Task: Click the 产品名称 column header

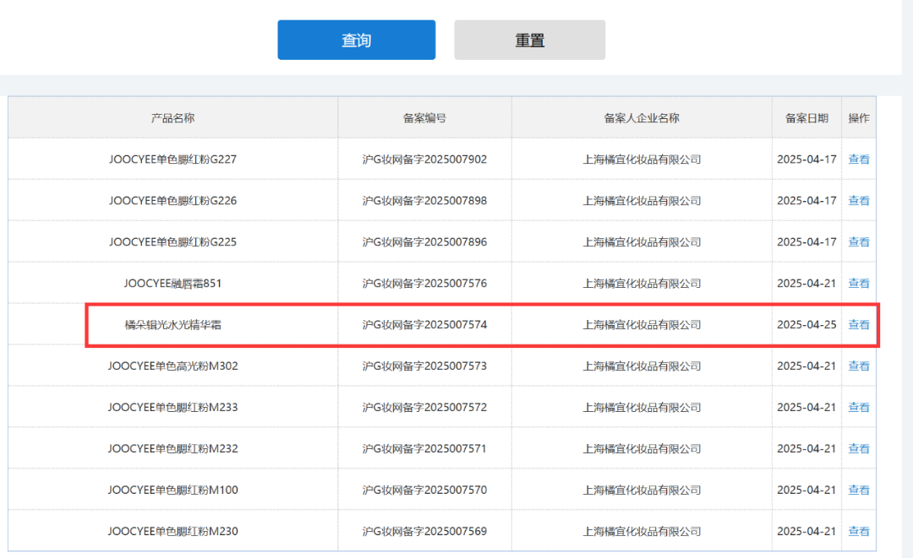Action: 172,118
